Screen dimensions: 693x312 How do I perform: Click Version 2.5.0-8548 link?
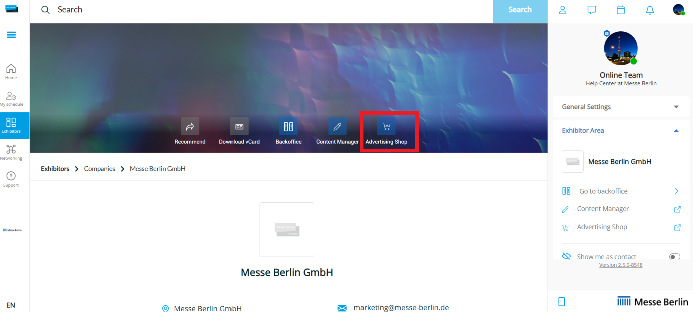[621, 265]
